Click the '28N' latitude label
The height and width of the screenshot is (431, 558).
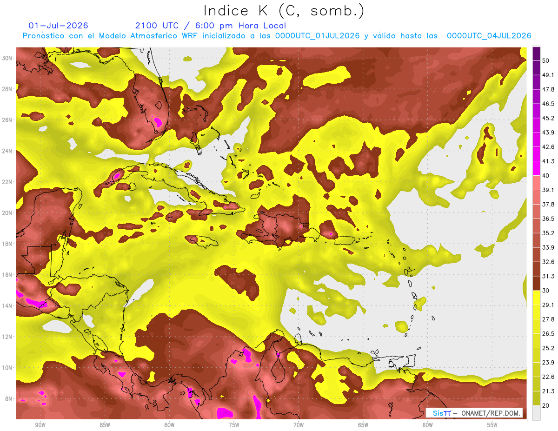7,89
